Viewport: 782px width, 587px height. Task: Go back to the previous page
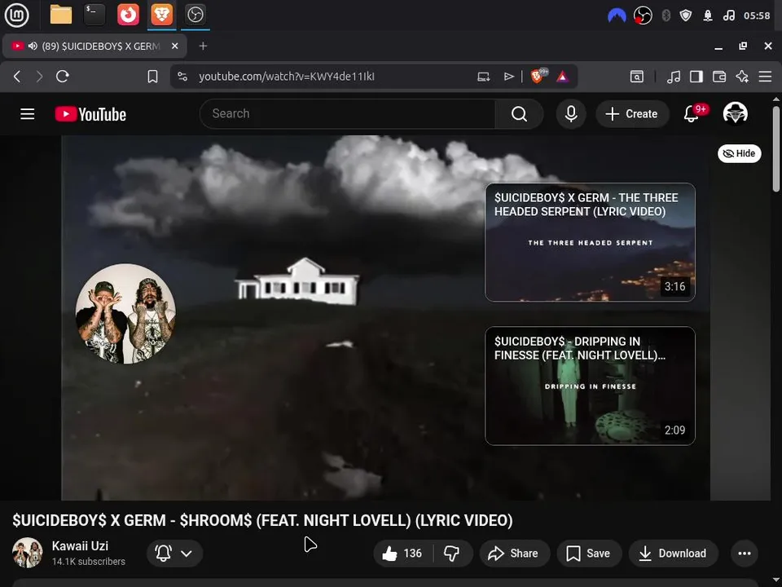(x=17, y=77)
